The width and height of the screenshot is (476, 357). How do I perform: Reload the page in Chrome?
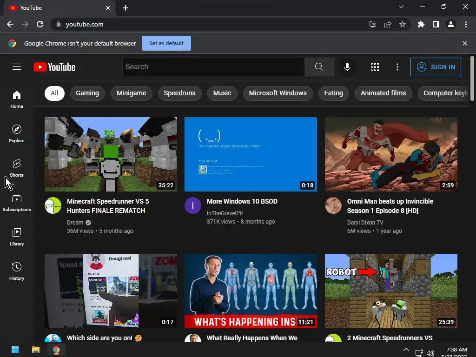(x=40, y=24)
